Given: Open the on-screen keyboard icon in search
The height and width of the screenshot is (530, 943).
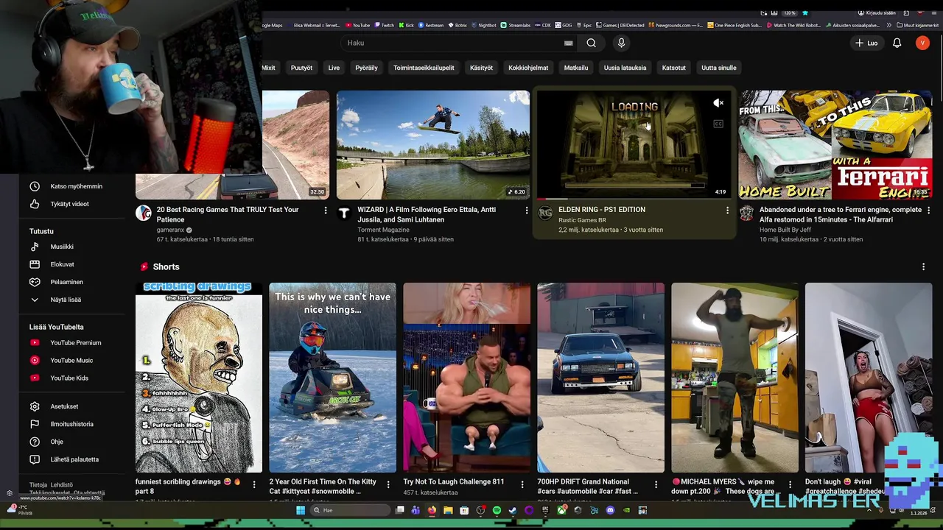Looking at the screenshot, I should pyautogui.click(x=568, y=43).
